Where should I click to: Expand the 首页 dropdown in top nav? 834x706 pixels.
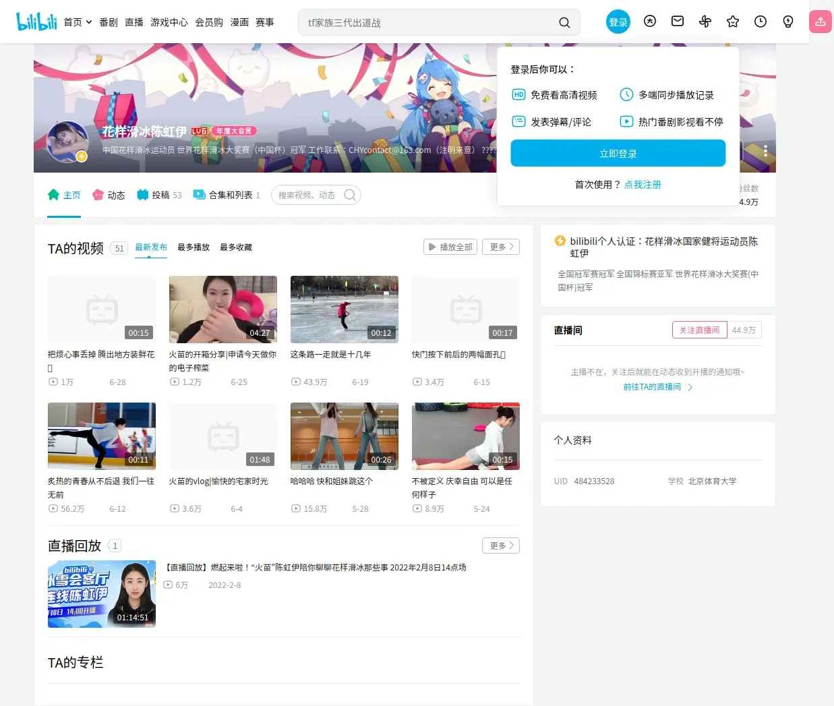(x=78, y=22)
